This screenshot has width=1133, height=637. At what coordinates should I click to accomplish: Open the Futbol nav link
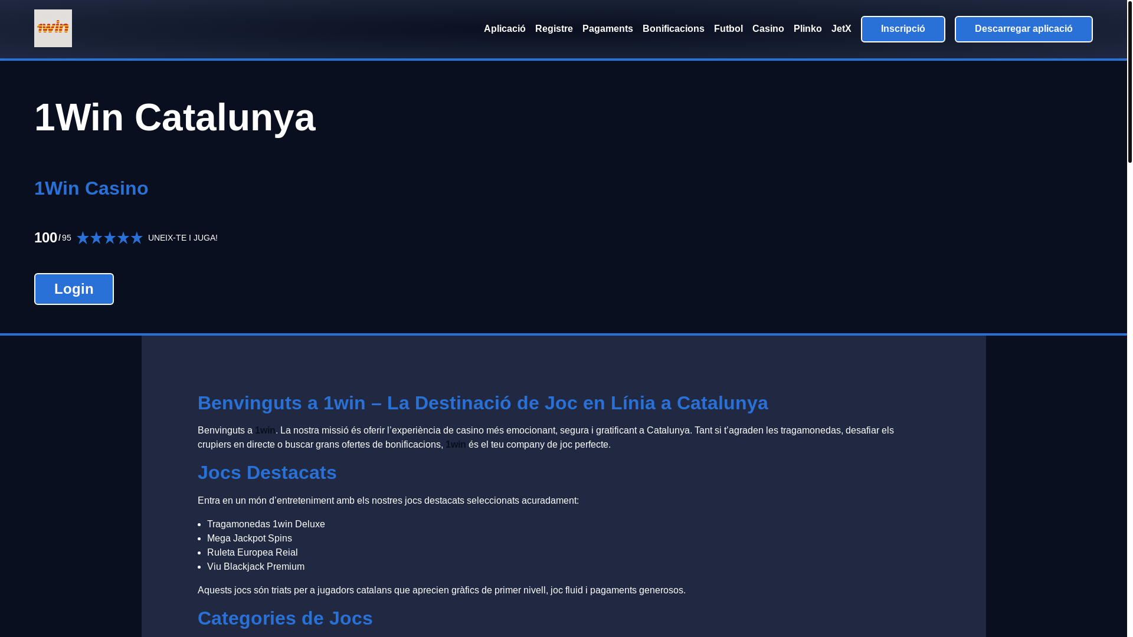(728, 29)
